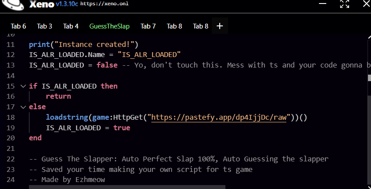
Task: Click the print keyword on line 11
Action: [39, 44]
